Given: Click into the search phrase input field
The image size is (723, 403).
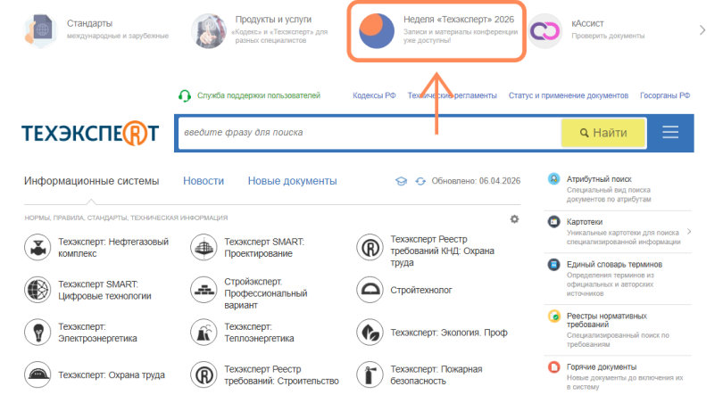Looking at the screenshot, I should (368, 133).
